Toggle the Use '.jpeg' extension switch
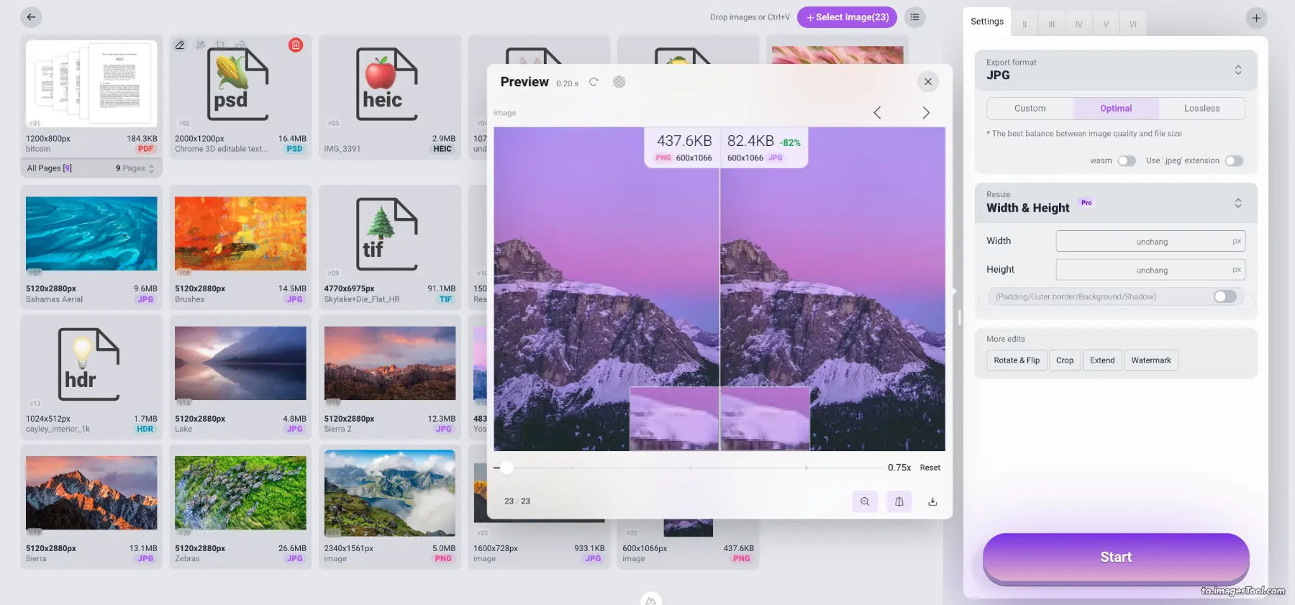 click(x=1234, y=161)
